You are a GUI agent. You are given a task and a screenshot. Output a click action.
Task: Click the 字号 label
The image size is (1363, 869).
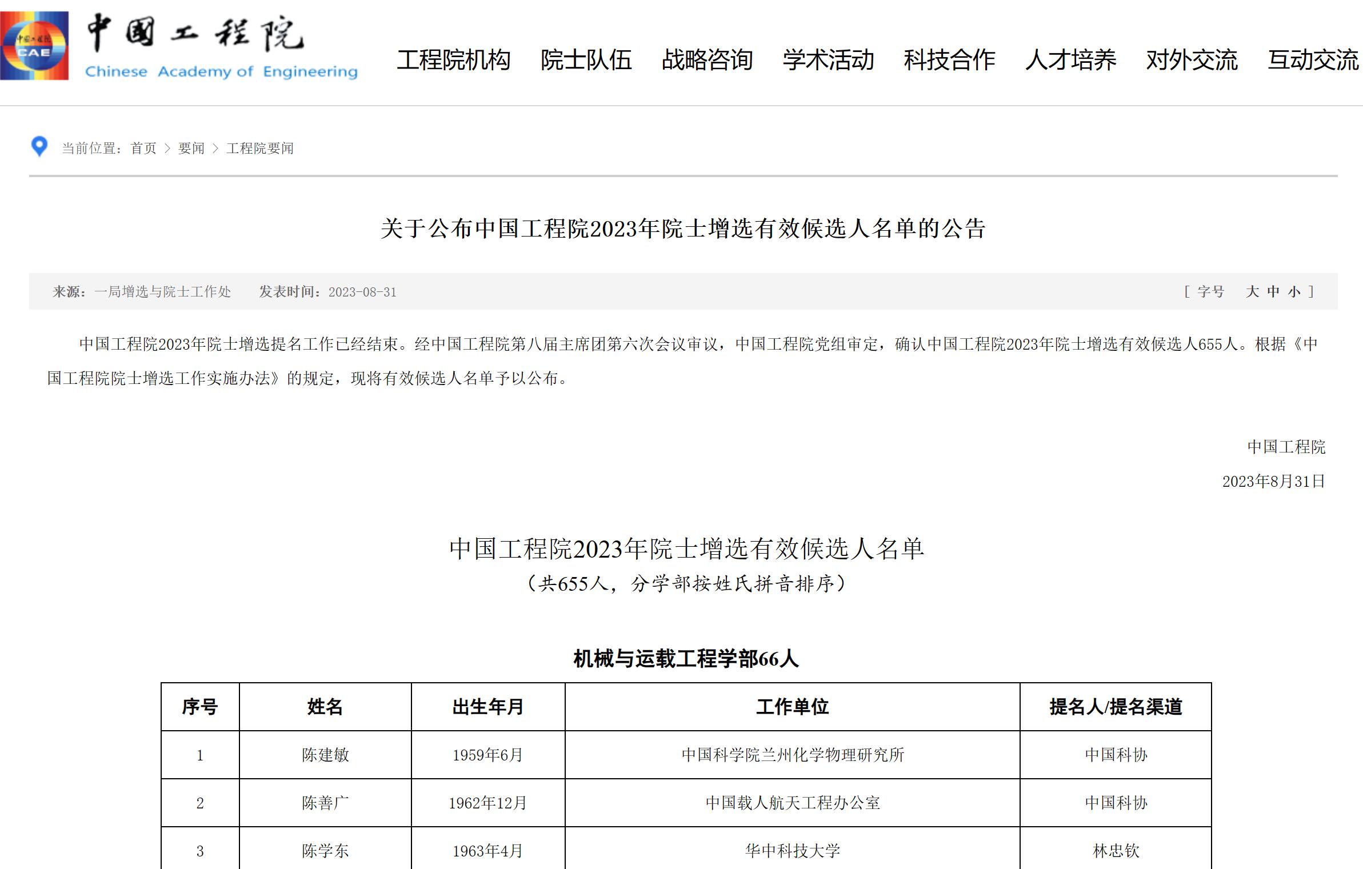tap(1210, 292)
